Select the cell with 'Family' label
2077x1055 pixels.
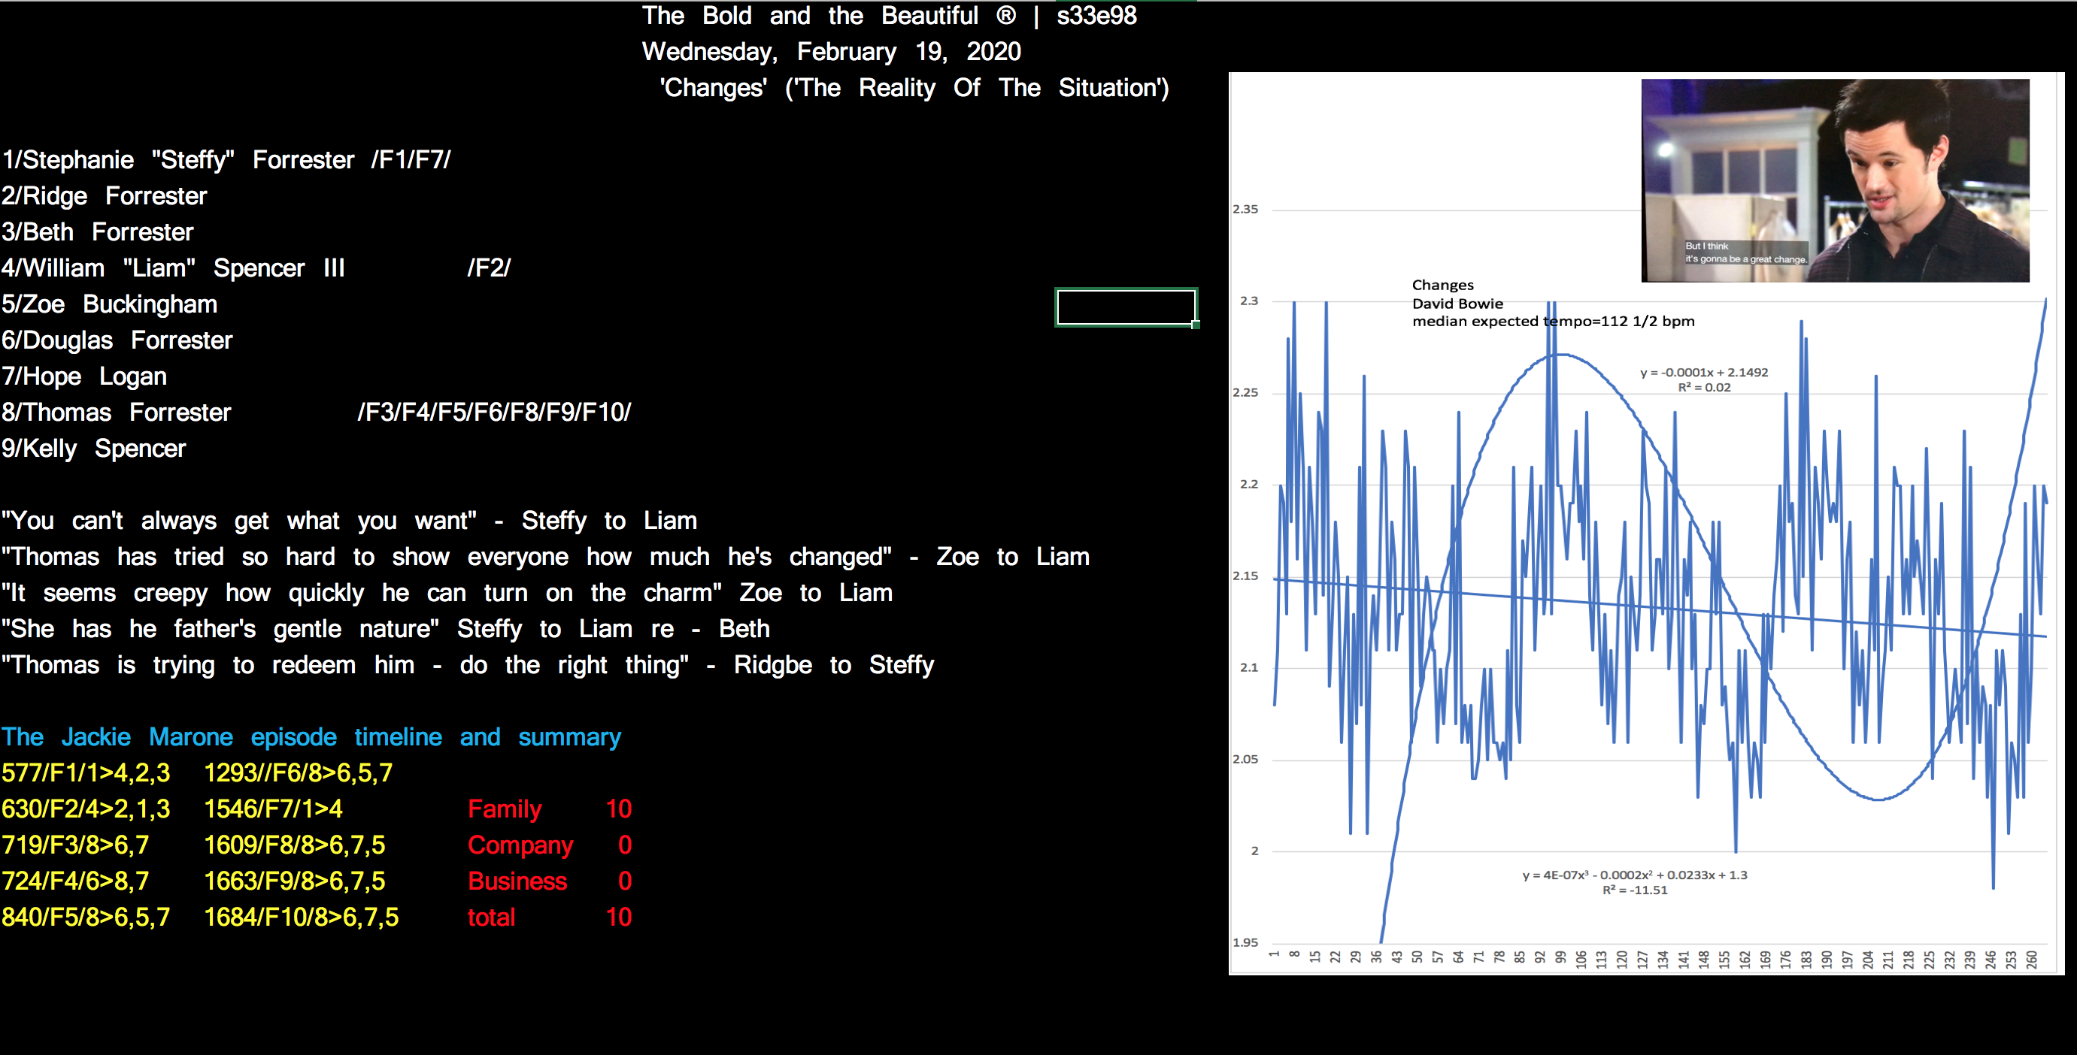click(x=505, y=809)
